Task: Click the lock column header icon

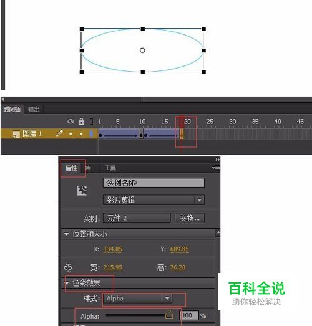Action: pyautogui.click(x=81, y=121)
